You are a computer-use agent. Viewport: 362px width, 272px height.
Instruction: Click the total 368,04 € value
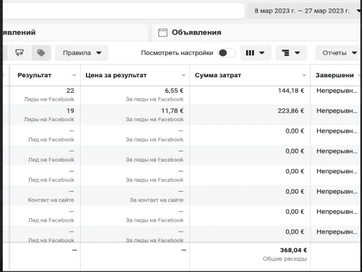point(294,250)
